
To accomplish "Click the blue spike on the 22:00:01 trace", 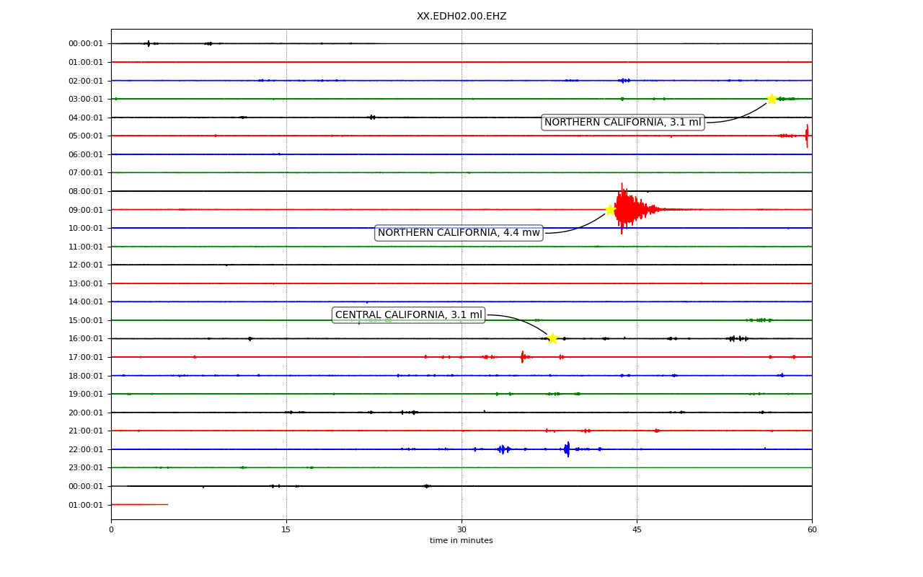I will (x=568, y=449).
